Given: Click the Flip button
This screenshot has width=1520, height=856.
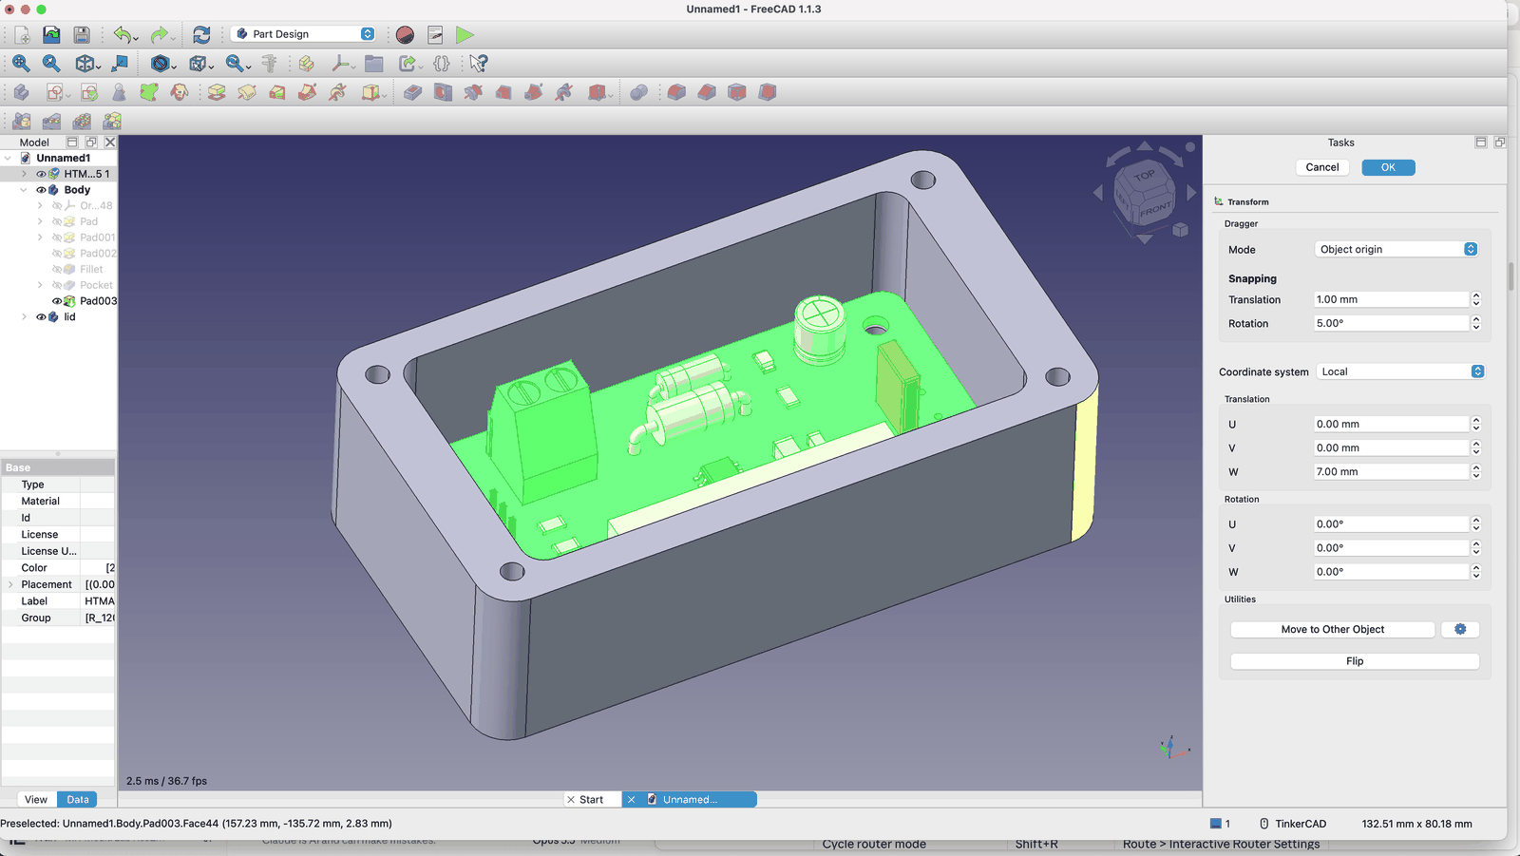Looking at the screenshot, I should (1355, 661).
